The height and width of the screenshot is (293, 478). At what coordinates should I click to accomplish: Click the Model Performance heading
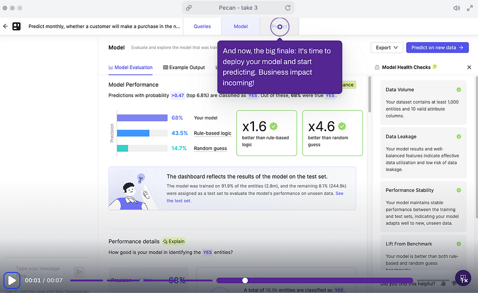[134, 85]
